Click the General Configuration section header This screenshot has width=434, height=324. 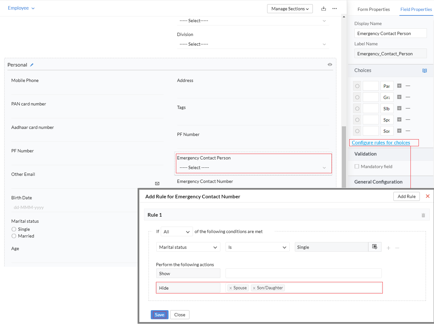pos(391,182)
